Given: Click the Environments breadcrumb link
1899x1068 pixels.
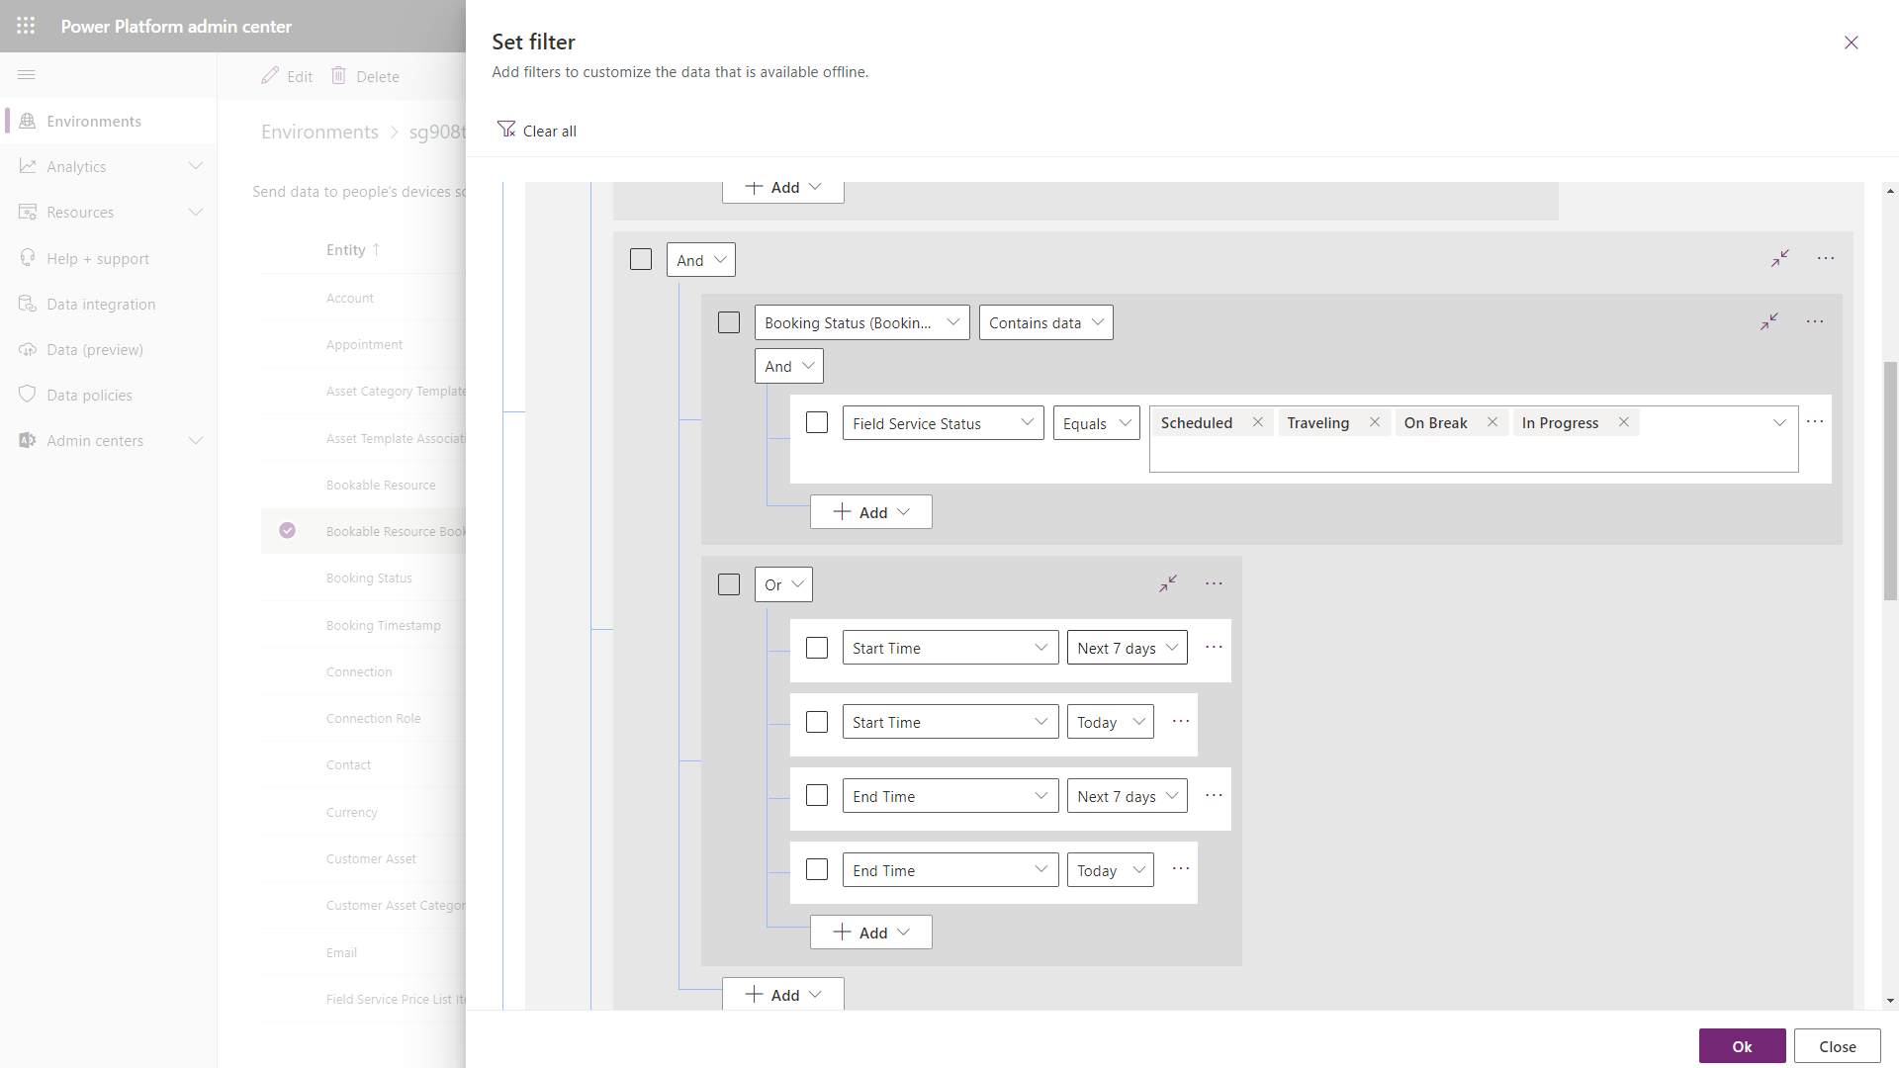Looking at the screenshot, I should (x=319, y=132).
